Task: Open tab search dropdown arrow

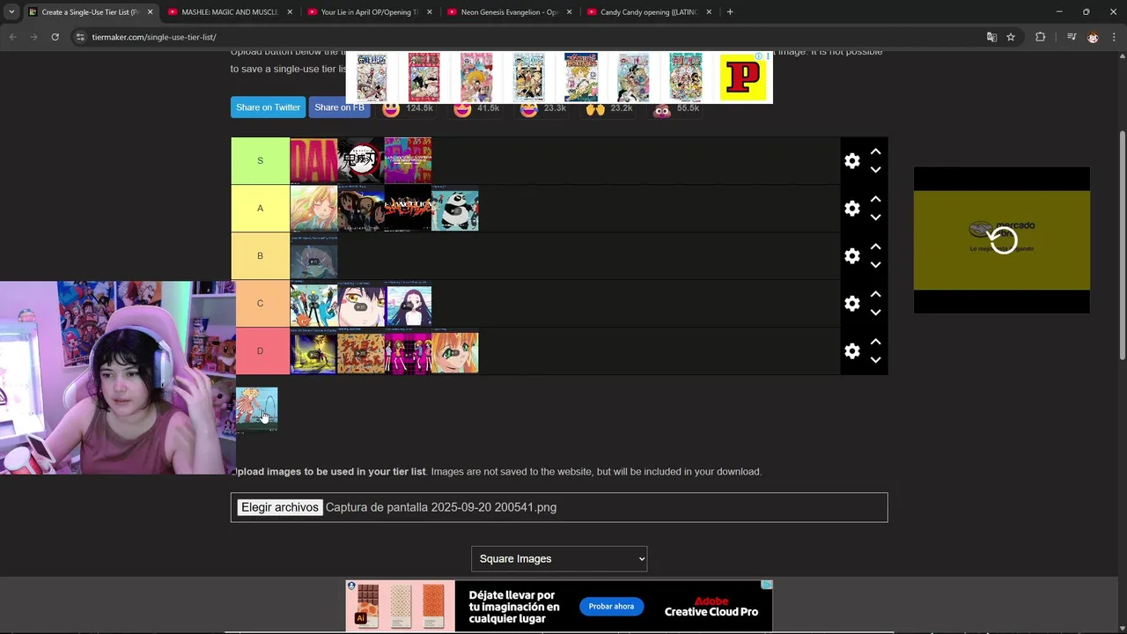Action: tap(11, 12)
